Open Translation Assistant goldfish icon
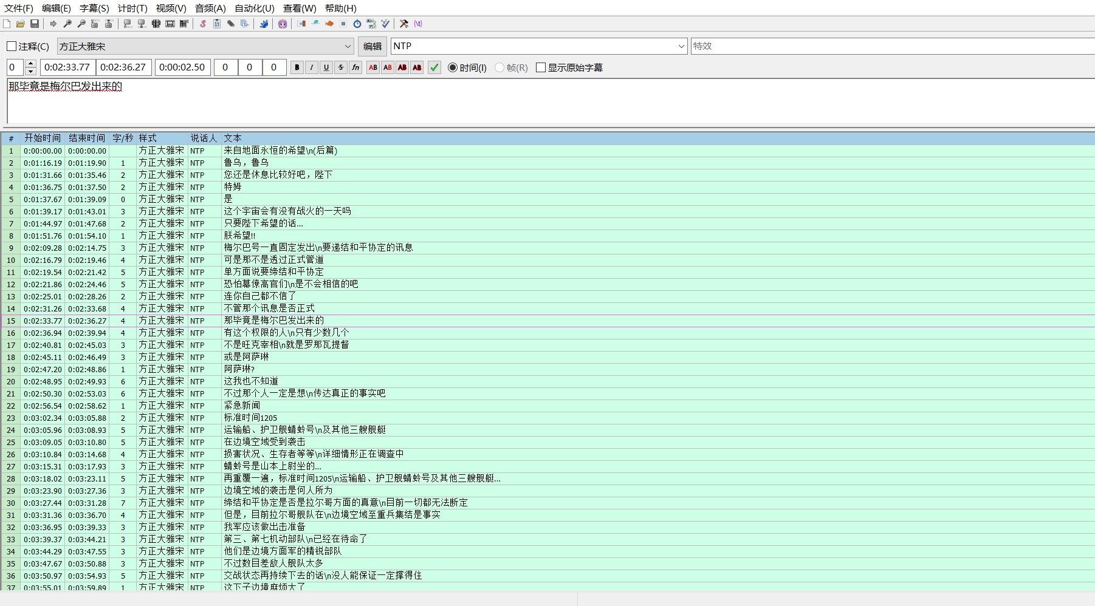This screenshot has height=606, width=1095. 329,24
